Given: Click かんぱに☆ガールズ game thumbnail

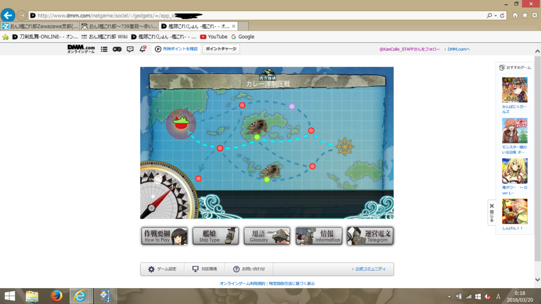Looking at the screenshot, I should (x=515, y=90).
